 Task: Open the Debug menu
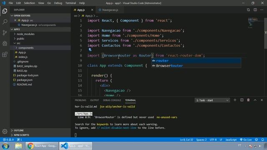[x=58, y=3]
